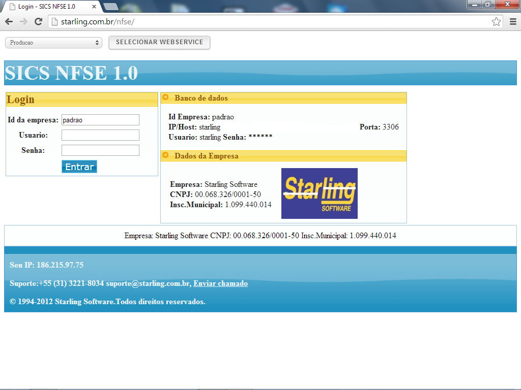Click the Seu IP: 186.215.97.75 text
Image resolution: width=521 pixels, height=390 pixels.
point(46,265)
